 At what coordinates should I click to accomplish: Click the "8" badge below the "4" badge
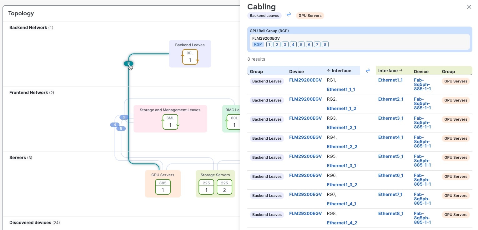point(121,128)
